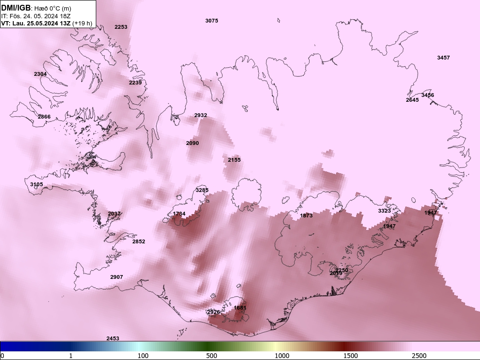Select the 'VT: Lau. 25.05.2024 13Z' line
The image size is (480, 360).
coord(36,24)
